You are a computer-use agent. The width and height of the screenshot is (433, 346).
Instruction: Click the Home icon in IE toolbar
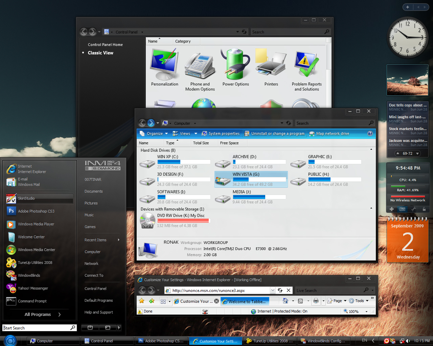click(286, 301)
